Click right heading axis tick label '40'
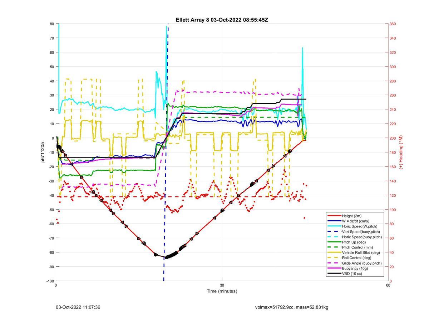Screen dimensions: 429x316 click(x=392, y=252)
